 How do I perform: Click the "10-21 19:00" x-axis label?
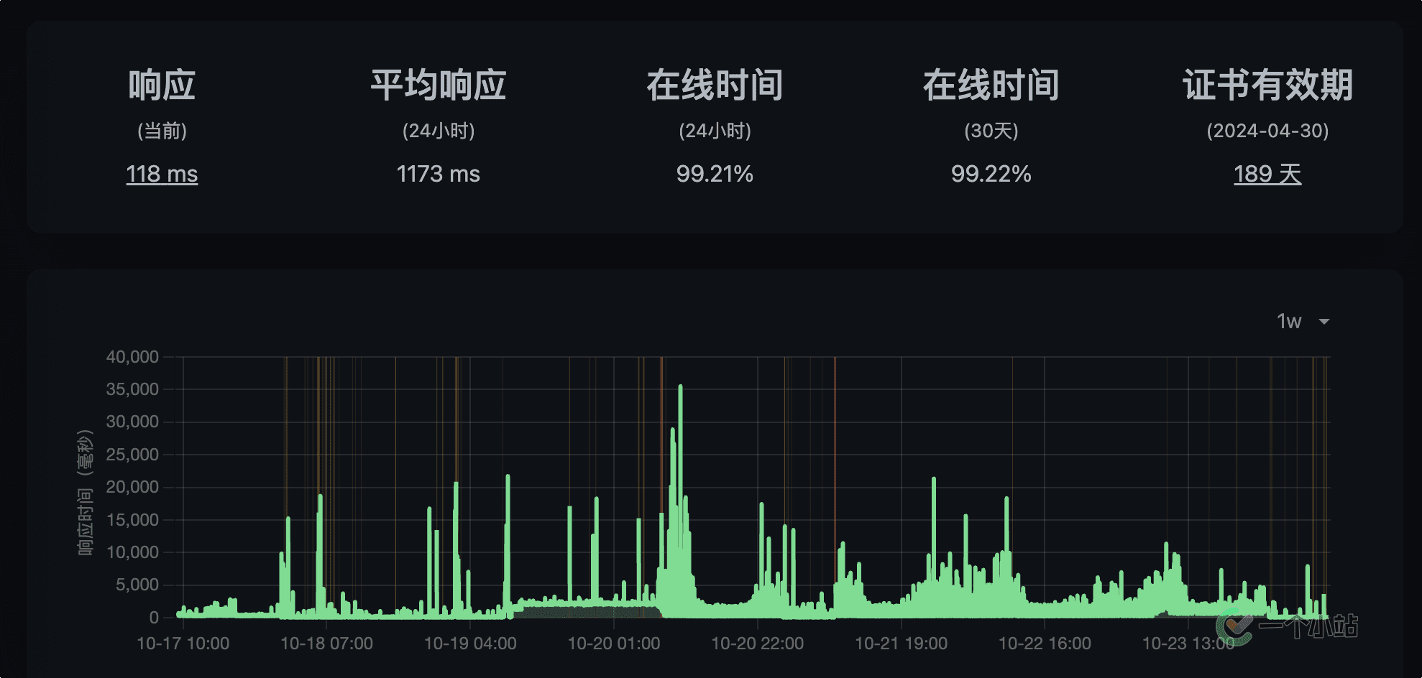coord(901,644)
